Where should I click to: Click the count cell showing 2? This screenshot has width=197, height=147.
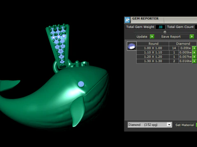coord(174,61)
